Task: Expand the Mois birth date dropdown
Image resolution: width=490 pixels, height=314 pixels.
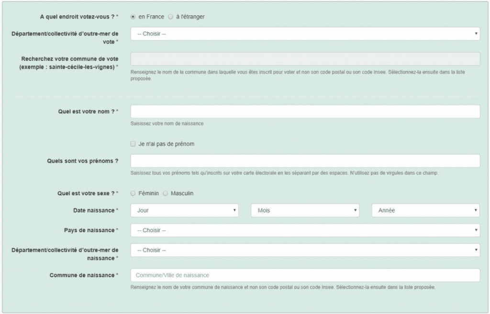Action: [x=305, y=210]
